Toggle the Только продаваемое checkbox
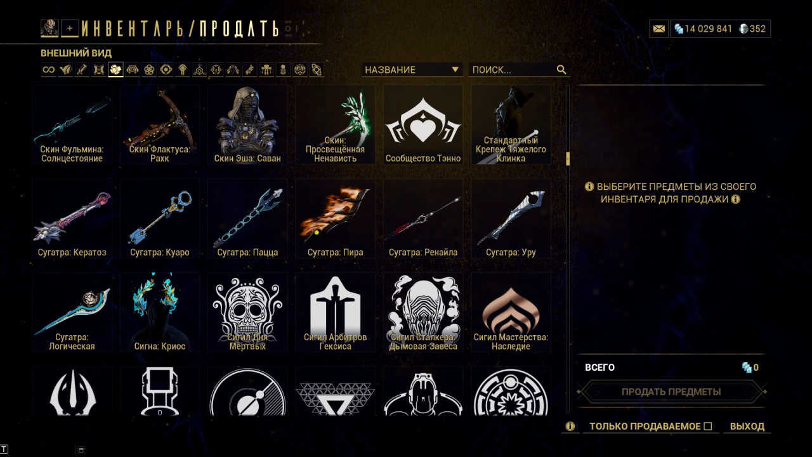 (708, 427)
